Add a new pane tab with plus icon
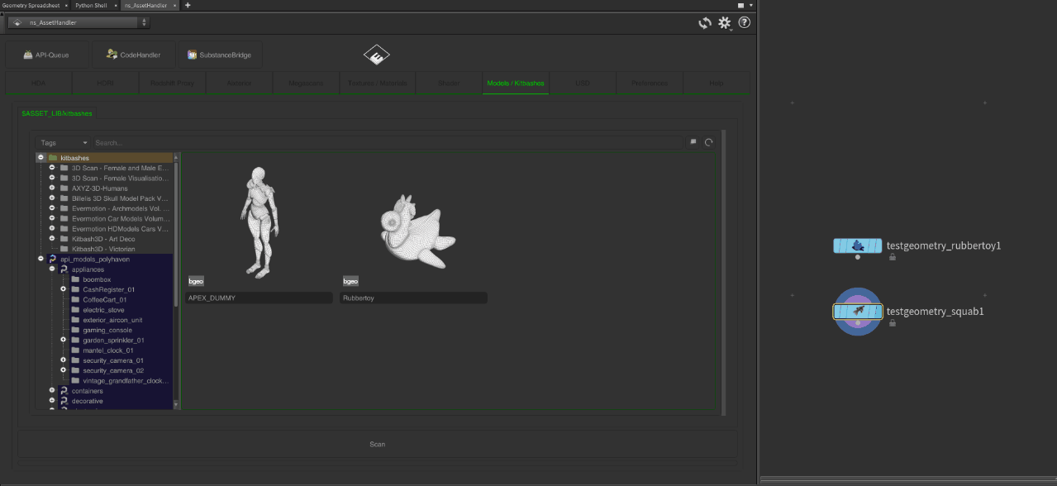 [x=188, y=5]
